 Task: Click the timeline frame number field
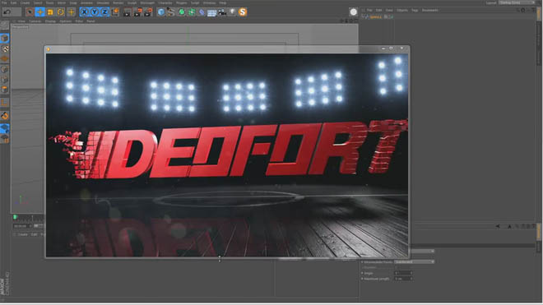point(22,226)
